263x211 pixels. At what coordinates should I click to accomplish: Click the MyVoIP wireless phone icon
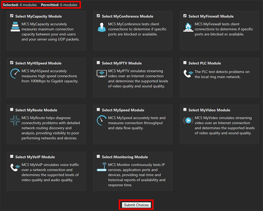pos(15,168)
